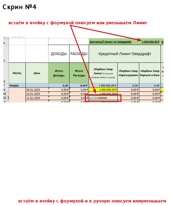The image size is (170, 206).
Task: Click Израсходовано value for 11.01.2025
Action: click(128, 98)
